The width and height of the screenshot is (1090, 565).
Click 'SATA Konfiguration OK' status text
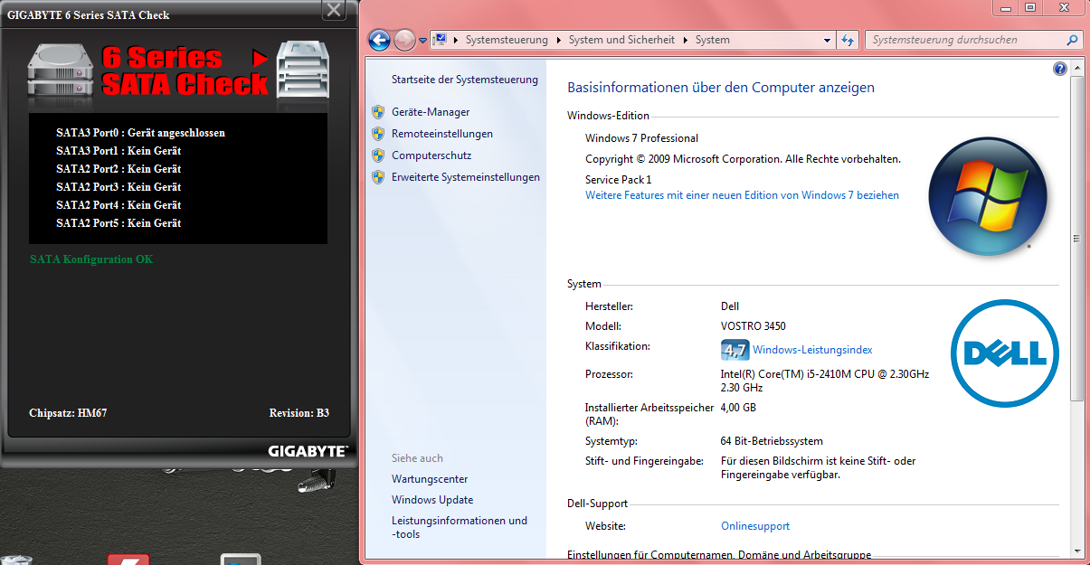91,259
